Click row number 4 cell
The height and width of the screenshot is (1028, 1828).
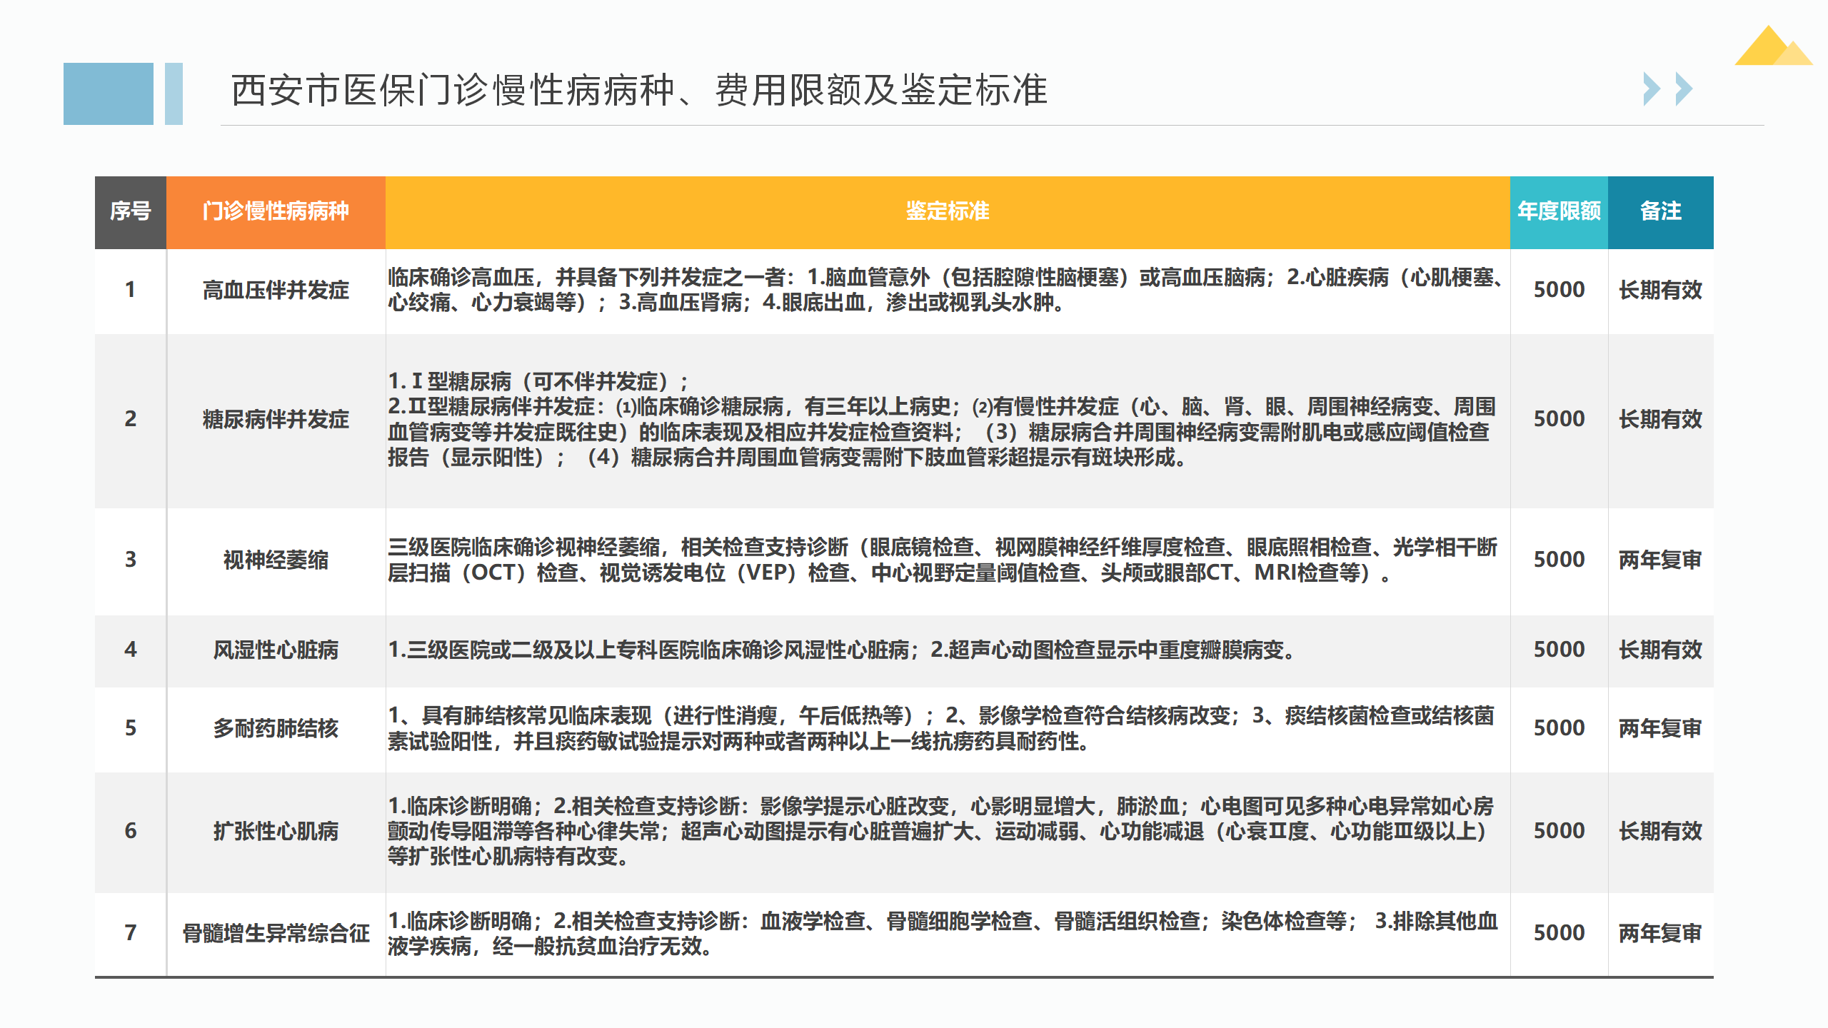[x=130, y=650]
